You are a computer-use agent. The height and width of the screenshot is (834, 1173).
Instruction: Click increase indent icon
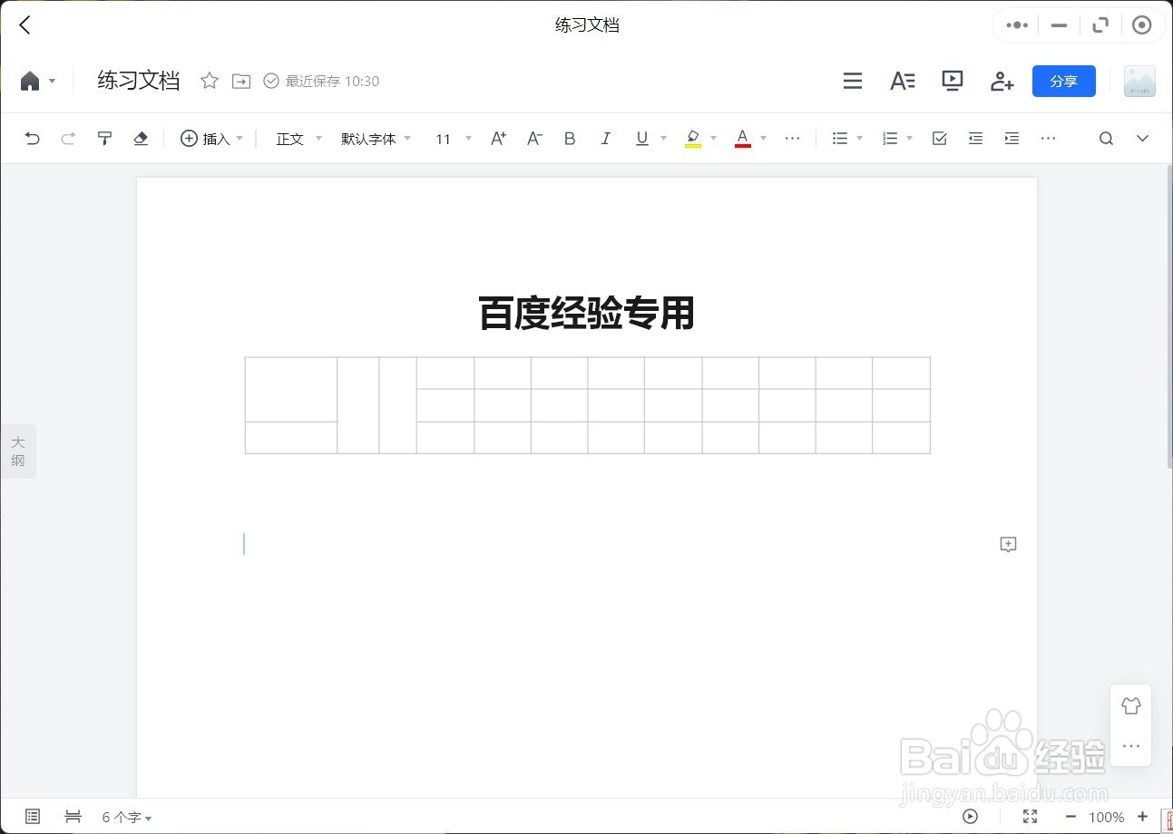tap(1012, 139)
